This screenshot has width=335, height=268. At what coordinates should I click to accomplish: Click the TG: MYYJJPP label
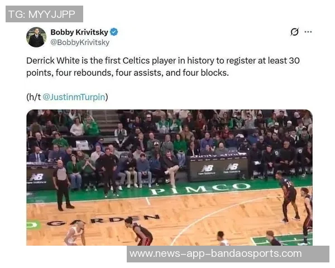coord(44,14)
